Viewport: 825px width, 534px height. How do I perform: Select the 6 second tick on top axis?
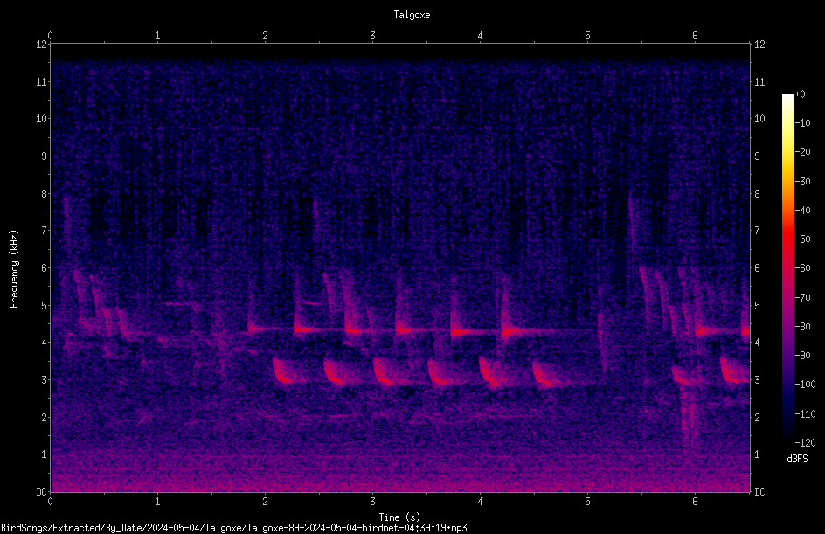pyautogui.click(x=695, y=36)
